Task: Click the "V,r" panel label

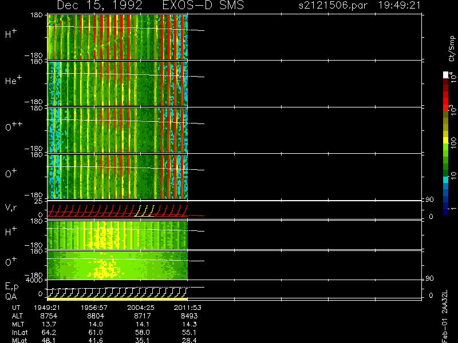Action: (11, 208)
